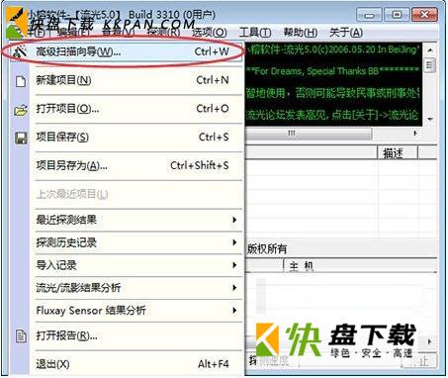This screenshot has height=378, width=448.
Task: Open the 帮助(H) menu
Action: pyautogui.click(x=301, y=33)
